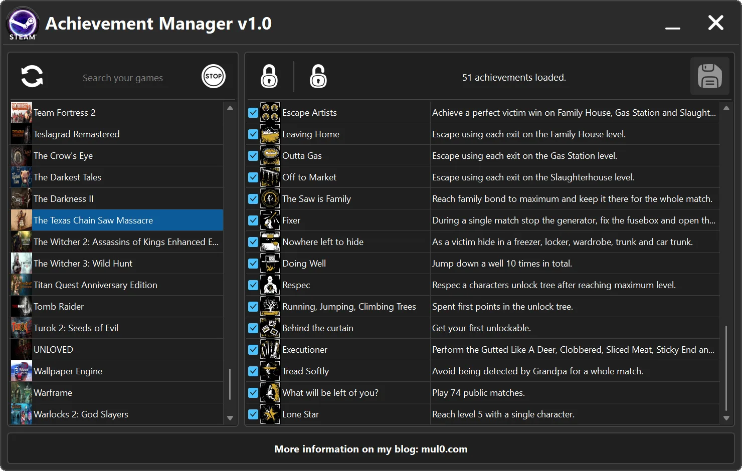Select Warframe in games list

(117, 392)
